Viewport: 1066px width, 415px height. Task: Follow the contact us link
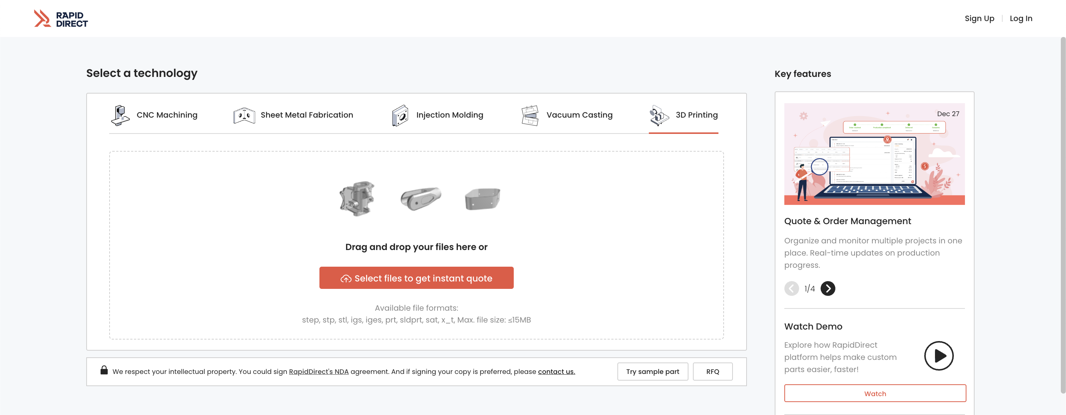pyautogui.click(x=556, y=372)
